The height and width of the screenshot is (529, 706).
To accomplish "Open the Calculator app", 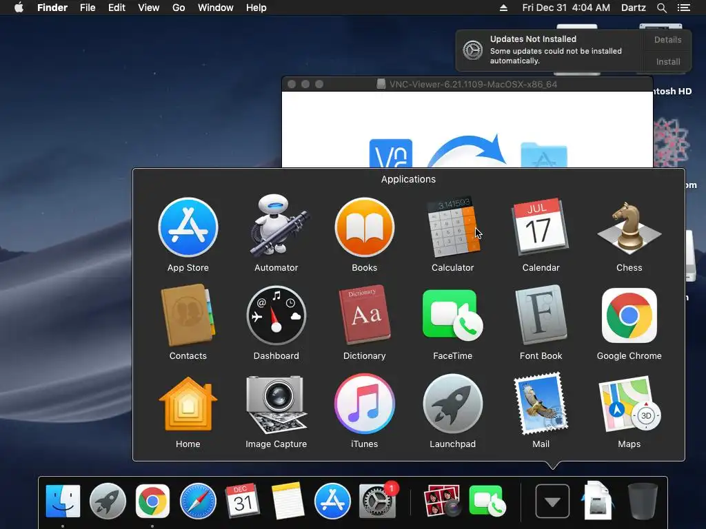I will [x=453, y=227].
